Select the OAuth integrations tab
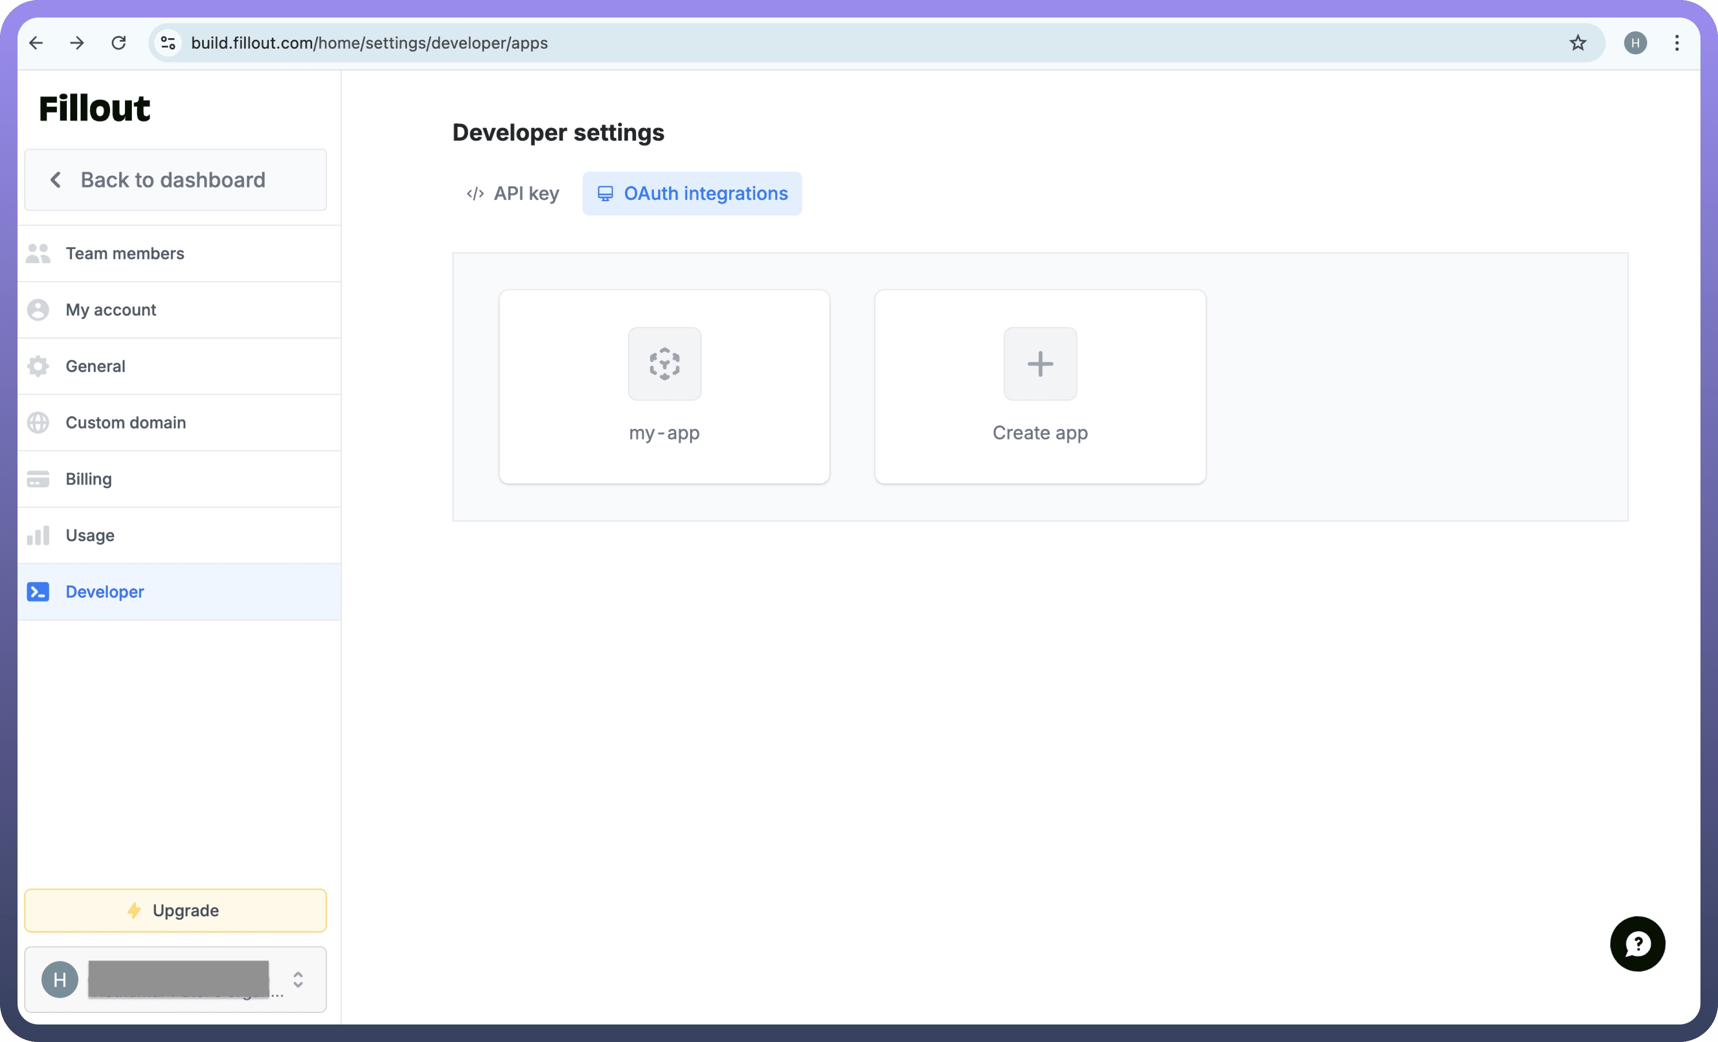Image resolution: width=1718 pixels, height=1042 pixels. (x=692, y=194)
